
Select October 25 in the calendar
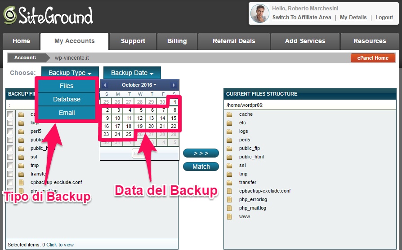(x=129, y=134)
